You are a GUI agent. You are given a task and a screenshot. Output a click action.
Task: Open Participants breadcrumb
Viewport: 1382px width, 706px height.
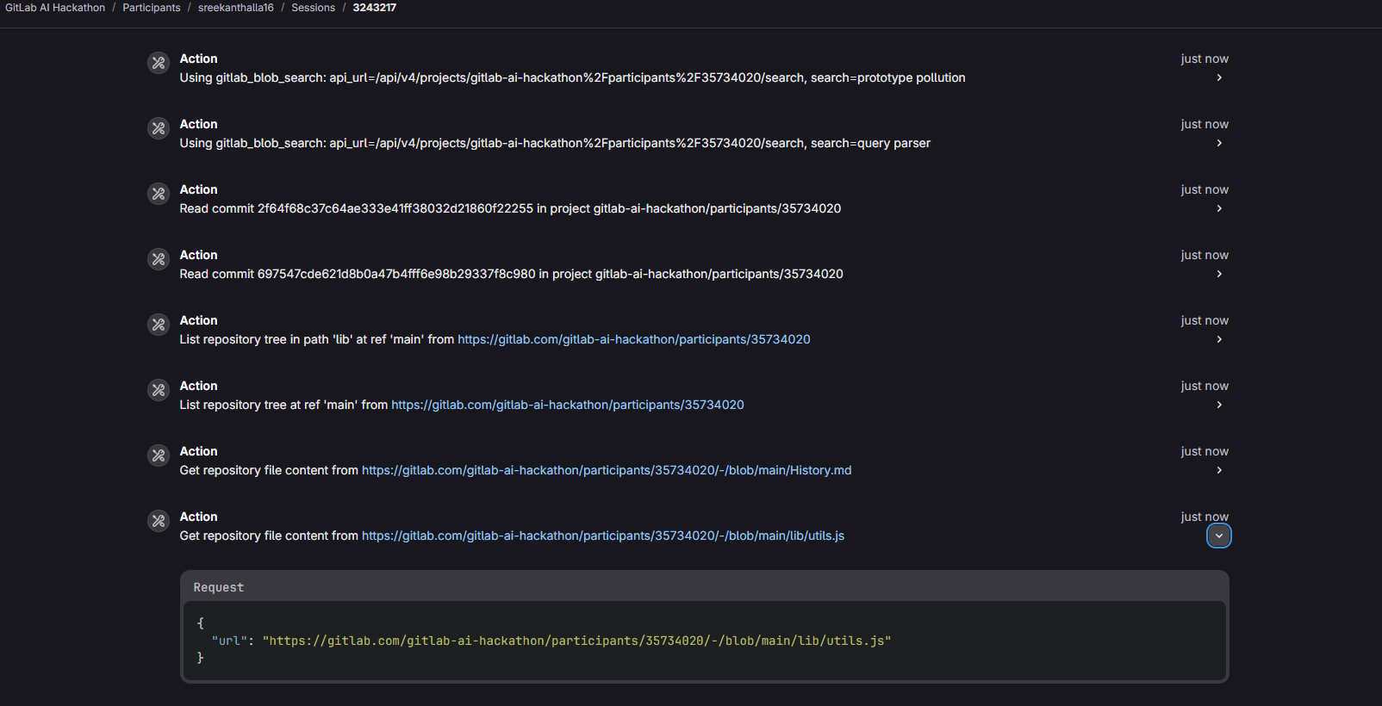(x=152, y=8)
